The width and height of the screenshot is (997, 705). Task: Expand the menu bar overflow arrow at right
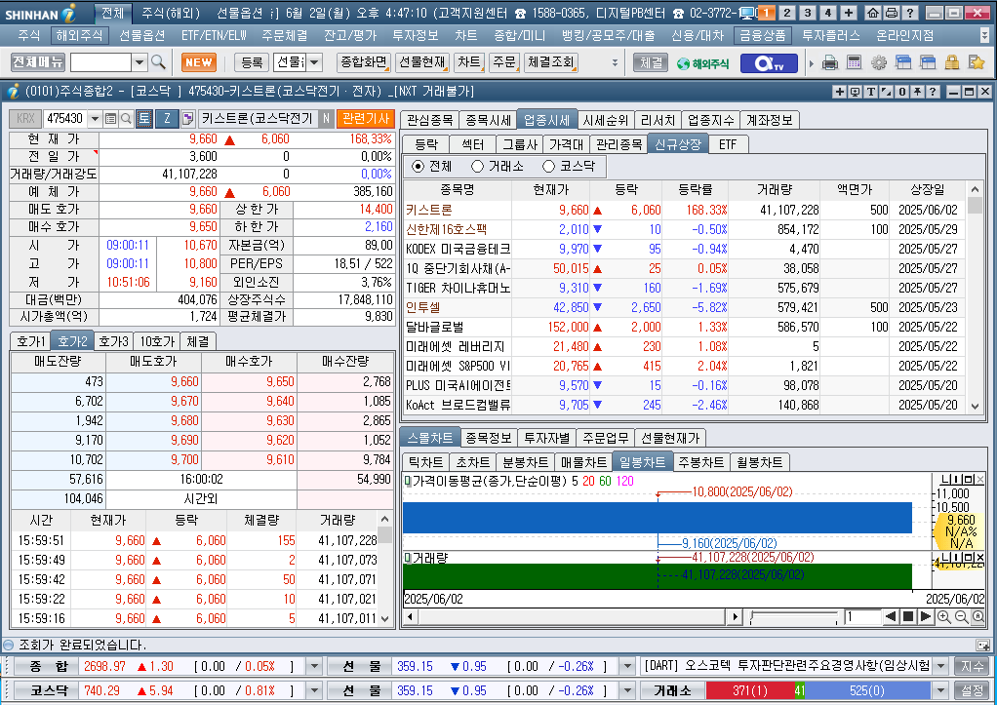pyautogui.click(x=983, y=36)
